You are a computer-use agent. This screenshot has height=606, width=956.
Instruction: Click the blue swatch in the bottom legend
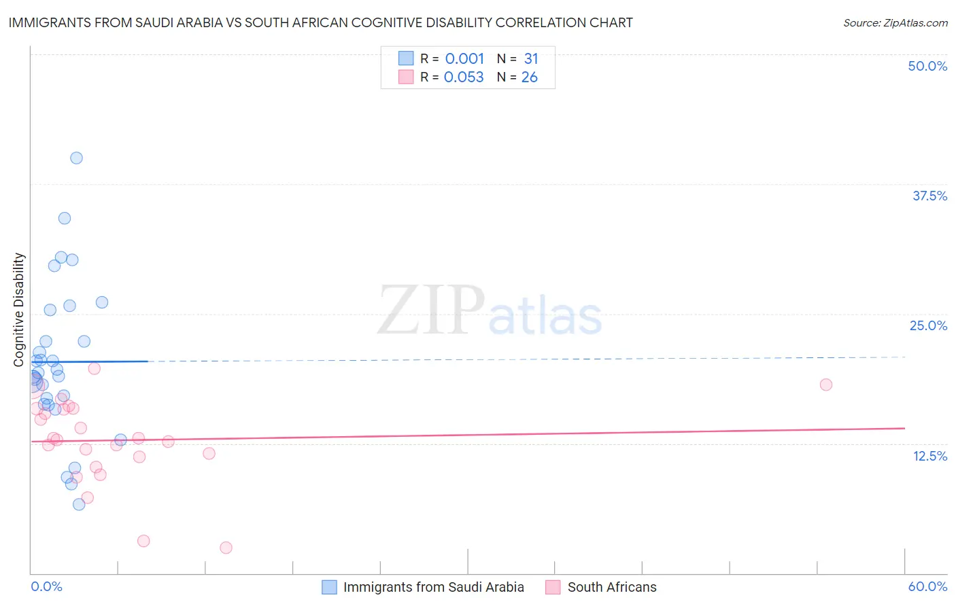tap(329, 587)
